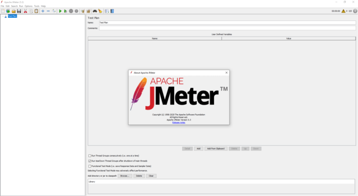Open the Edit menu
The image size is (358, 196).
(x=8, y=6)
